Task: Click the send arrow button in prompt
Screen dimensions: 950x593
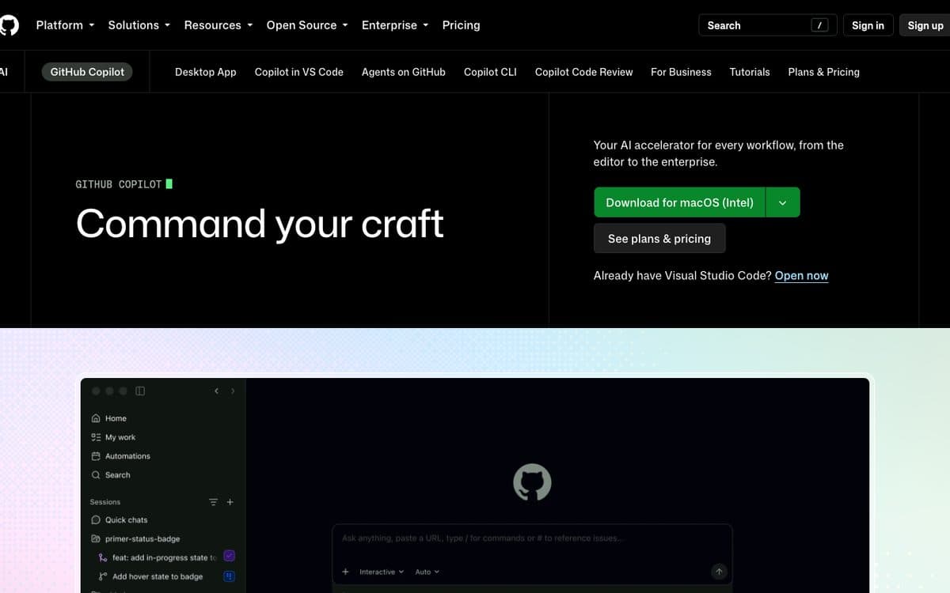Action: pyautogui.click(x=719, y=572)
